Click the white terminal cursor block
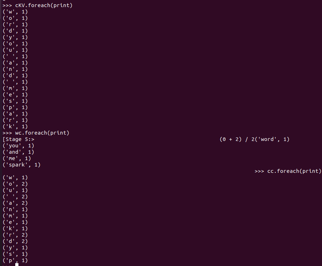Screen dimensions: 322x266 [x=17, y=264]
